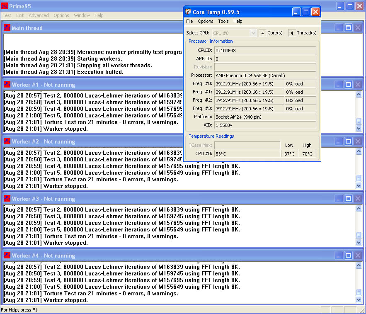The width and height of the screenshot is (366, 314).
Task: Click Worker #3 'Torture Test ran 21 minutes' line
Action: click(x=91, y=236)
